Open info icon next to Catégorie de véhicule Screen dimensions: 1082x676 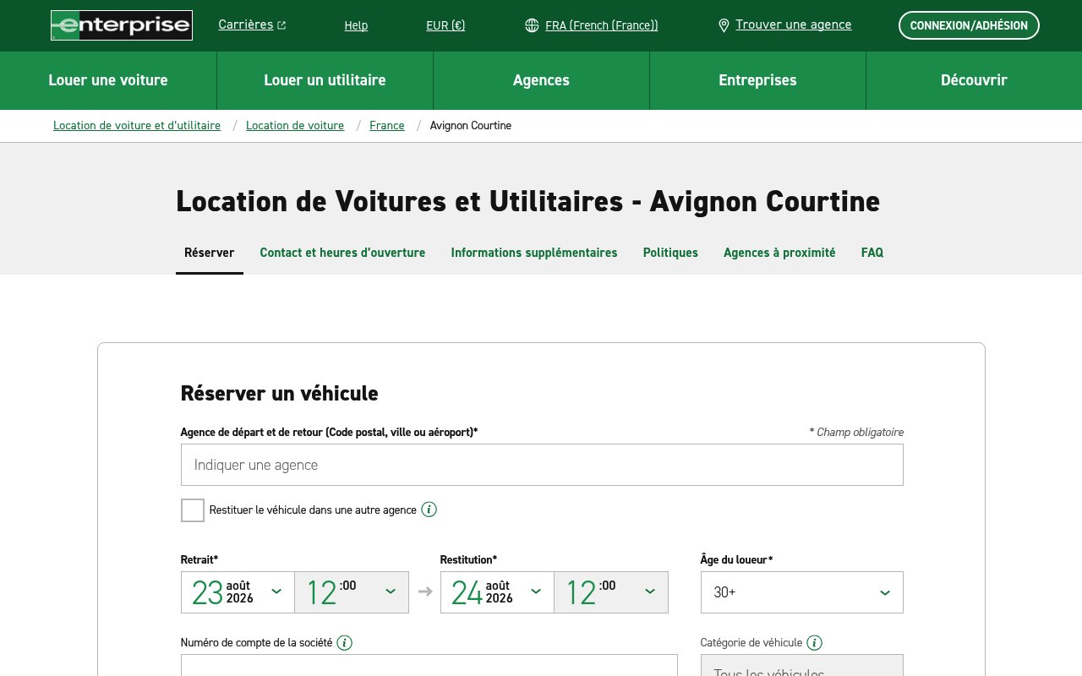coord(814,643)
